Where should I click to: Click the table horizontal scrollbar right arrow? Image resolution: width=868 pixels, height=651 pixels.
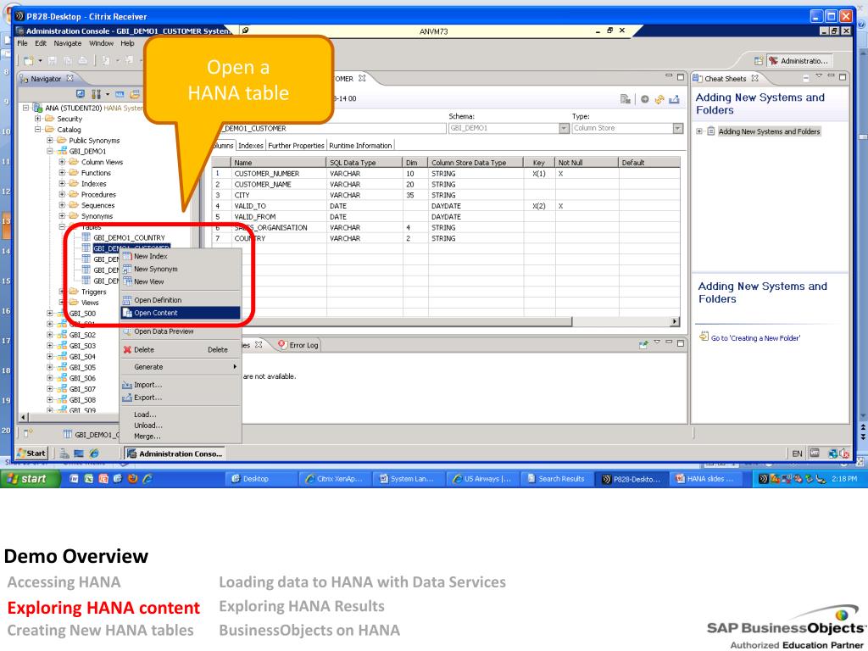675,321
